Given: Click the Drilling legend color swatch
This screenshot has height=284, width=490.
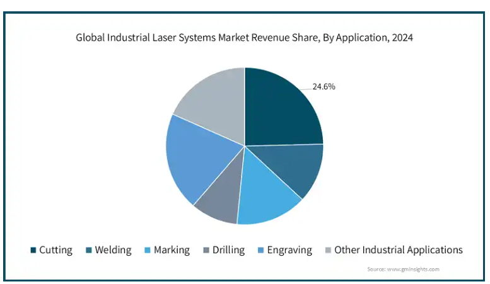Looking at the screenshot, I should coord(206,250).
